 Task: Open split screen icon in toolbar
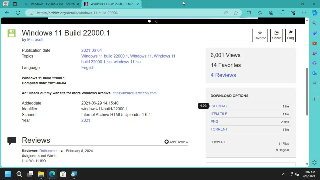click(249, 13)
